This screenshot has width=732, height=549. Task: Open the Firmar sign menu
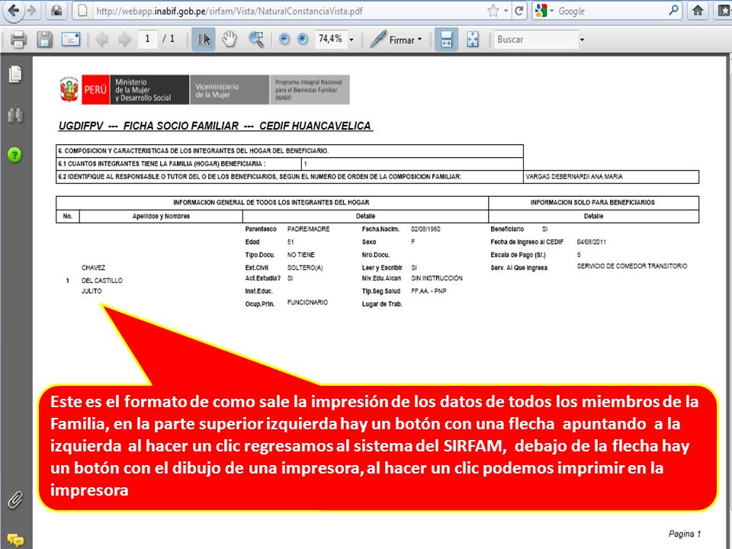[x=396, y=40]
